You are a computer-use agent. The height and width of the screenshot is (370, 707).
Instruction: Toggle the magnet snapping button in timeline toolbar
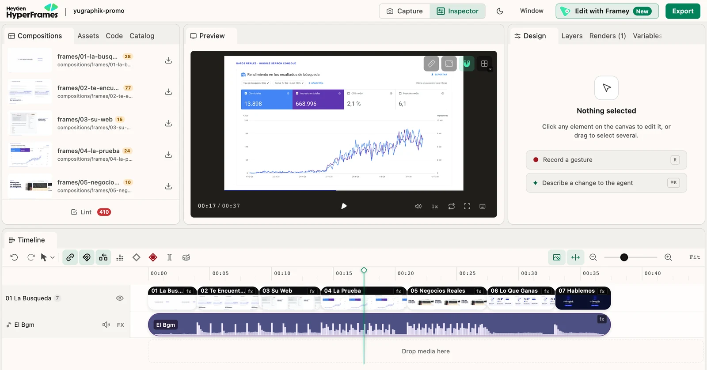87,257
